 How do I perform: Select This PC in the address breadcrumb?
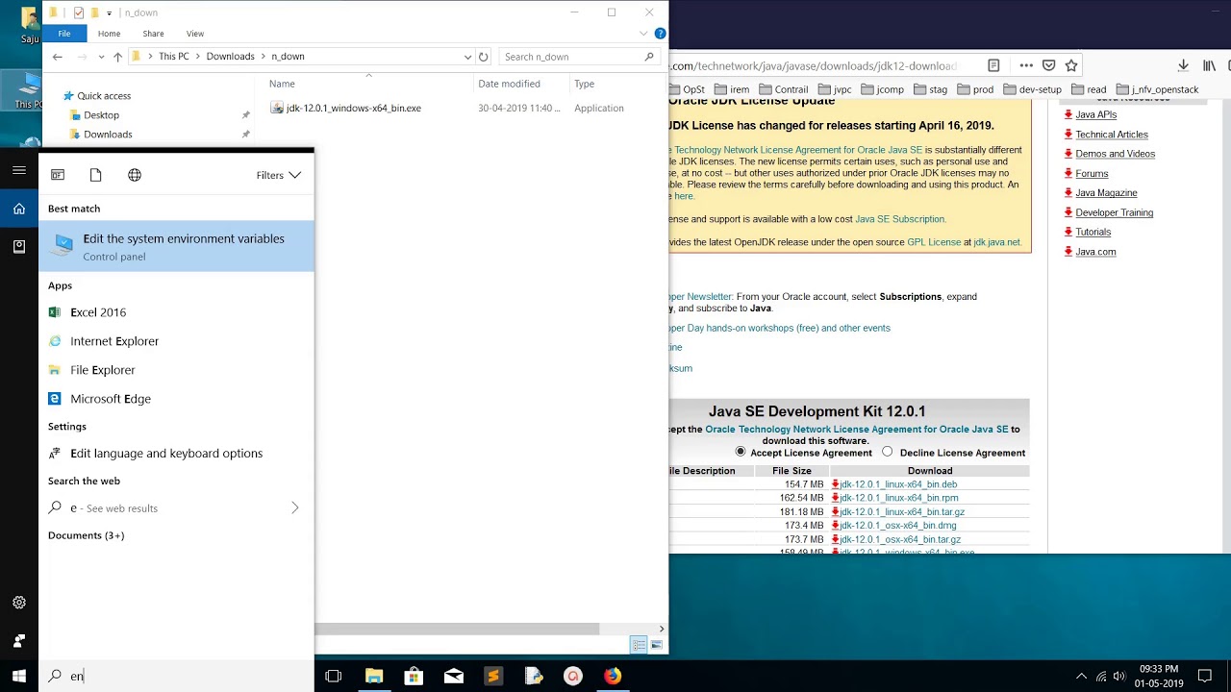point(174,57)
